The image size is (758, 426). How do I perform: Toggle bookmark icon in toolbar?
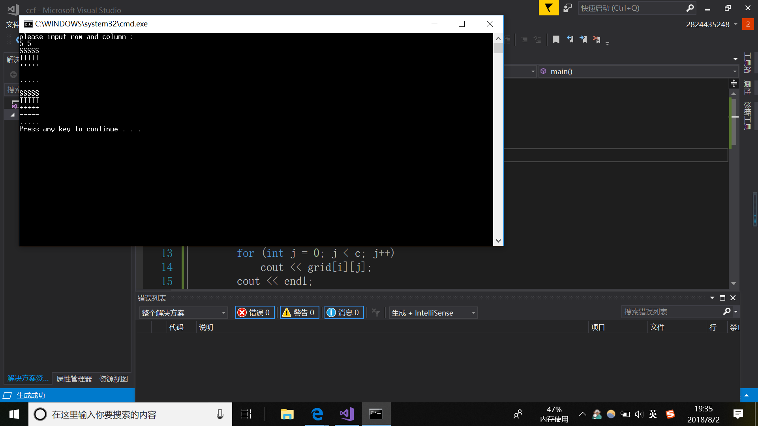(556, 39)
